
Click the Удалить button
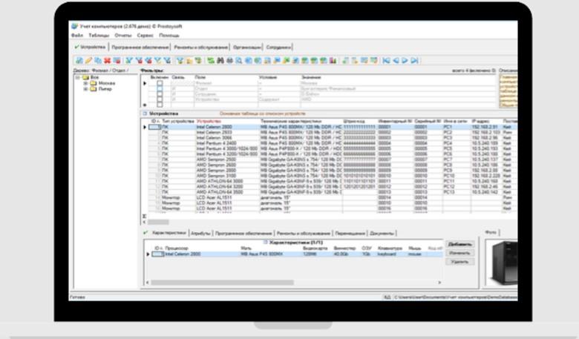click(x=459, y=262)
